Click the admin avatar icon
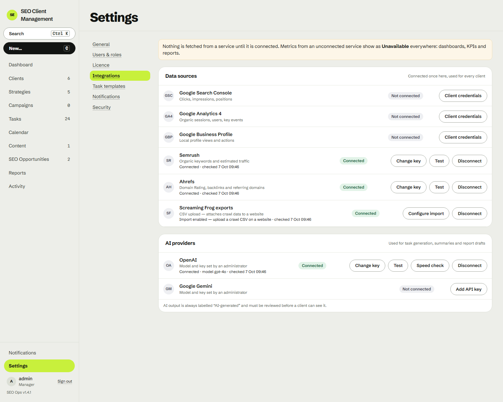503x402 pixels. [x=11, y=381]
